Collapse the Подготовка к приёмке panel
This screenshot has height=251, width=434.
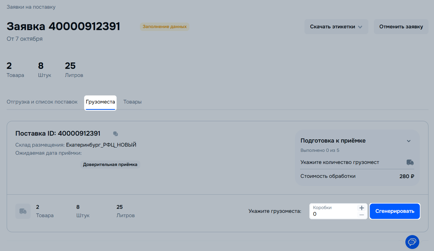(x=409, y=141)
